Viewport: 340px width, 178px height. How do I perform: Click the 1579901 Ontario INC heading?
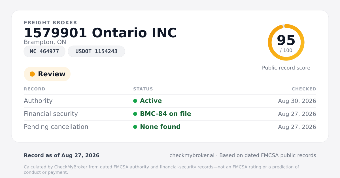(100, 33)
